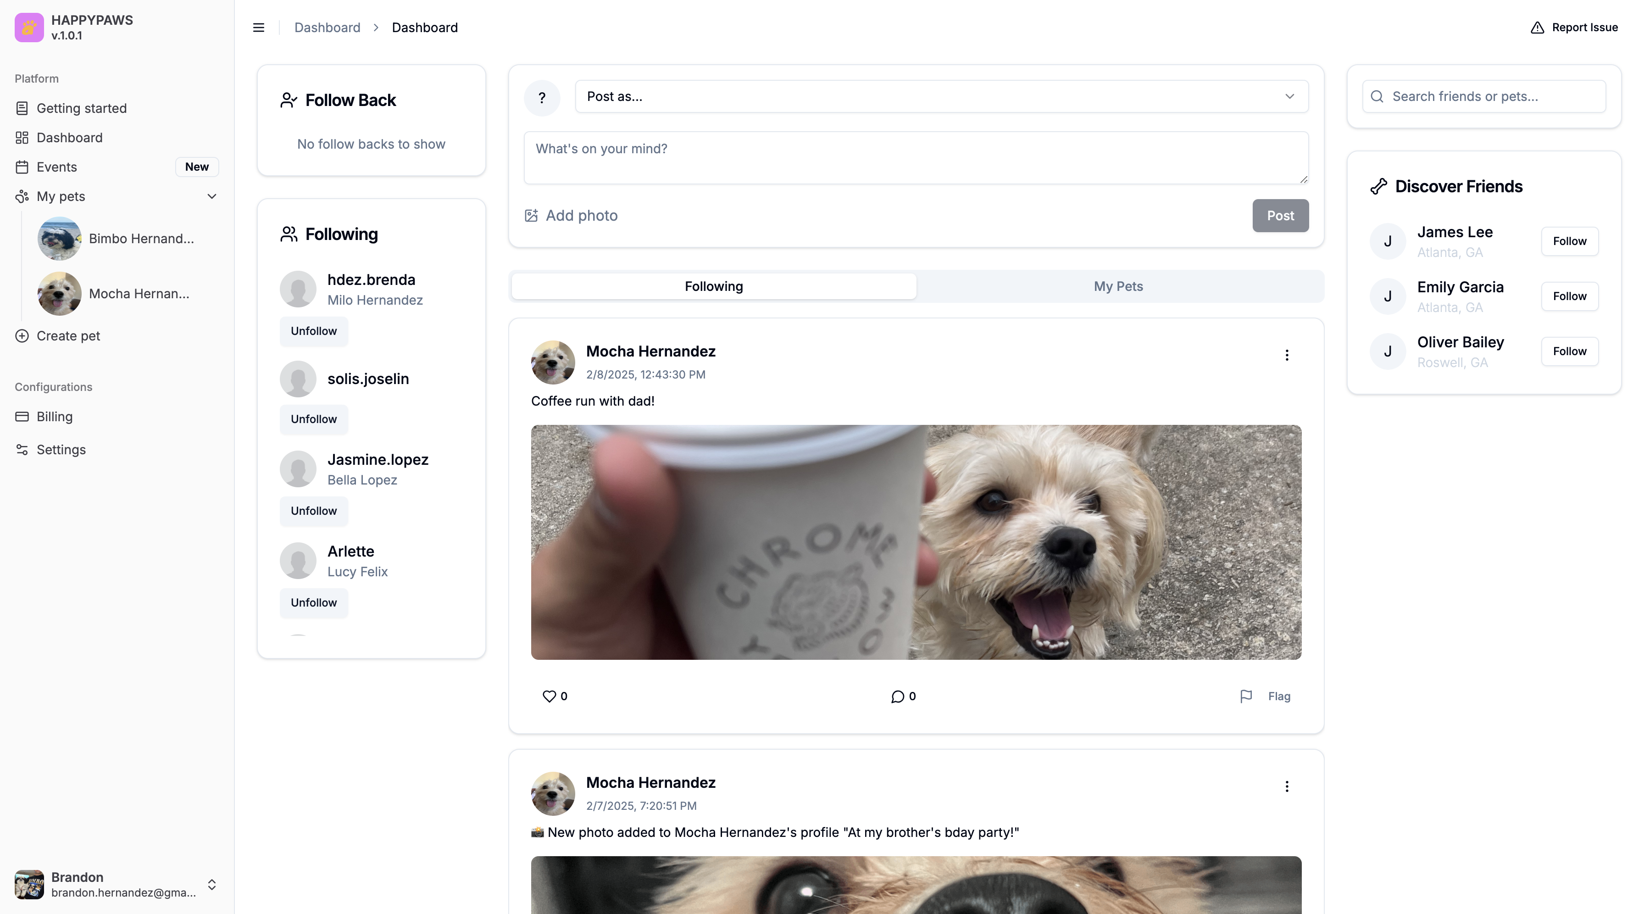Click the Billing credit card icon
This screenshot has height=914, width=1644.
22,417
